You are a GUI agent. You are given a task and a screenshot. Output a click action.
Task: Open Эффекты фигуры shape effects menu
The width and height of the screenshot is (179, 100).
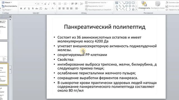click(x=172, y=10)
